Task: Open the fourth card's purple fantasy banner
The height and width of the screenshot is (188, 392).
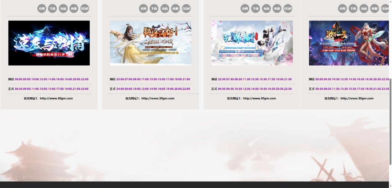Action: (x=349, y=43)
